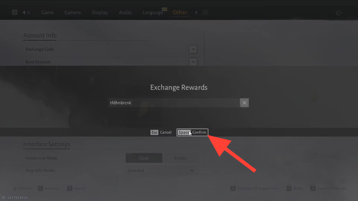
Task: Set Immersive Mode to Enable
Action: pyautogui.click(x=180, y=158)
